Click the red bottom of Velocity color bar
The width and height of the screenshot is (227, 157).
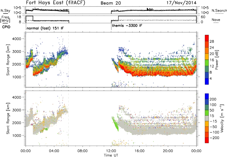click(x=207, y=140)
